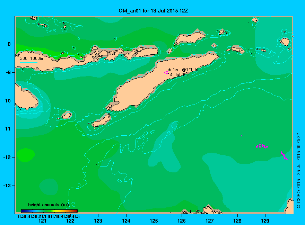Screen dimensions: 305x225
Task: Click the -12 latitude axis label
Action: [7, 157]
